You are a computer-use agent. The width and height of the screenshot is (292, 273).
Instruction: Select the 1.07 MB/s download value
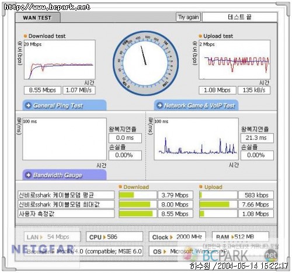tap(79, 90)
